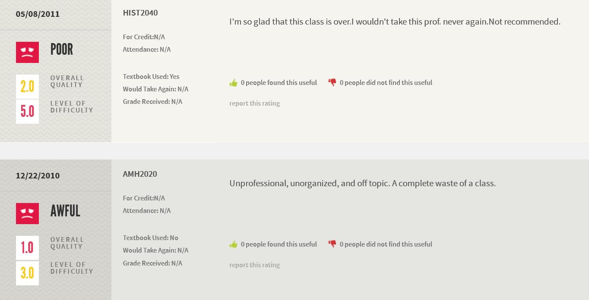Click the 5.0 difficulty score box
The width and height of the screenshot is (589, 300).
click(27, 112)
